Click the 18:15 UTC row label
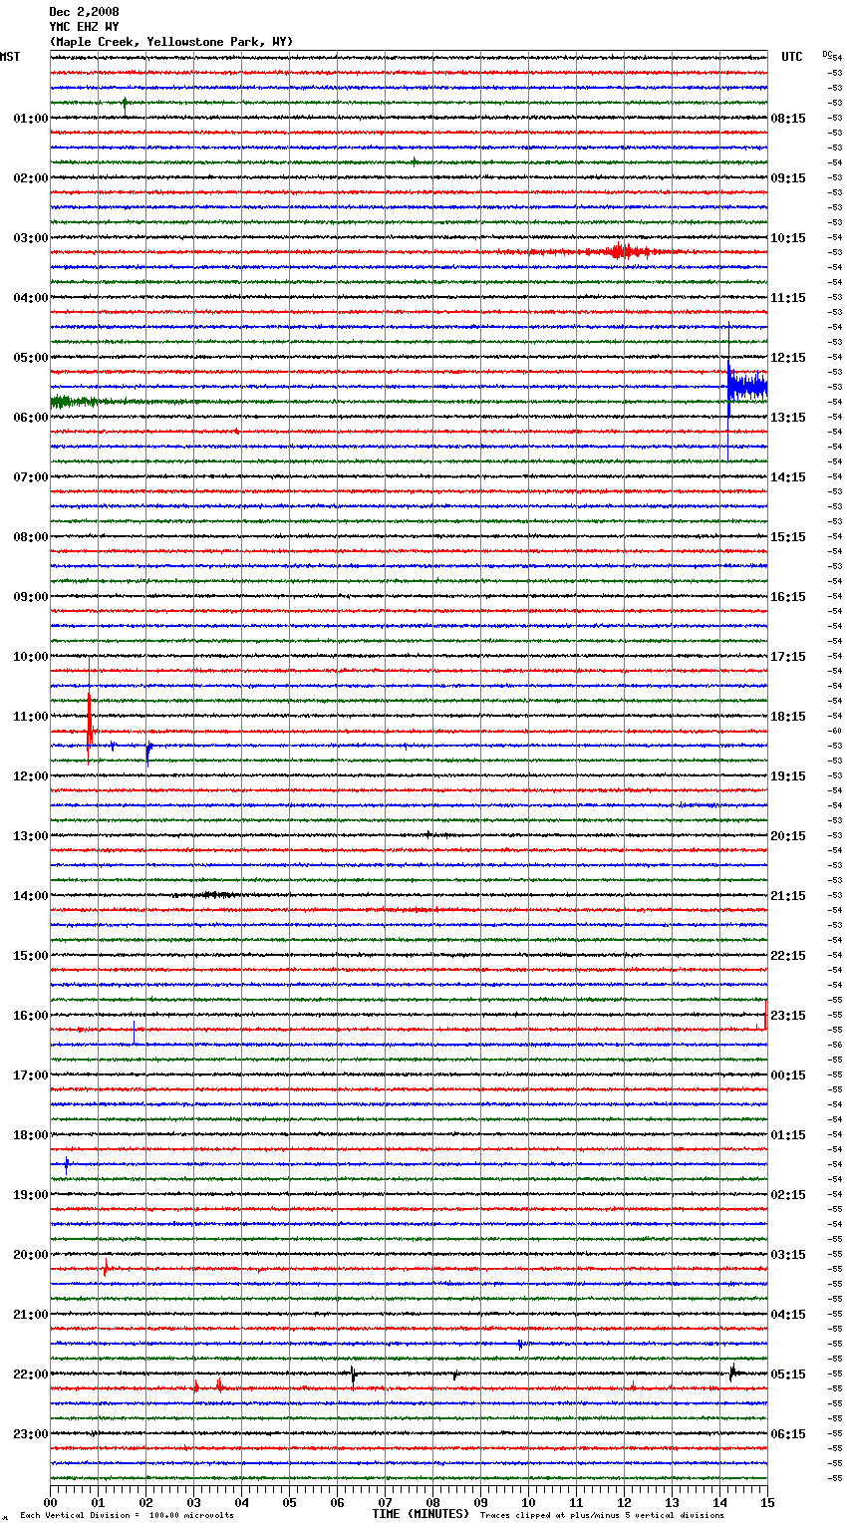Image resolution: width=847 pixels, height=1529 pixels. (788, 717)
